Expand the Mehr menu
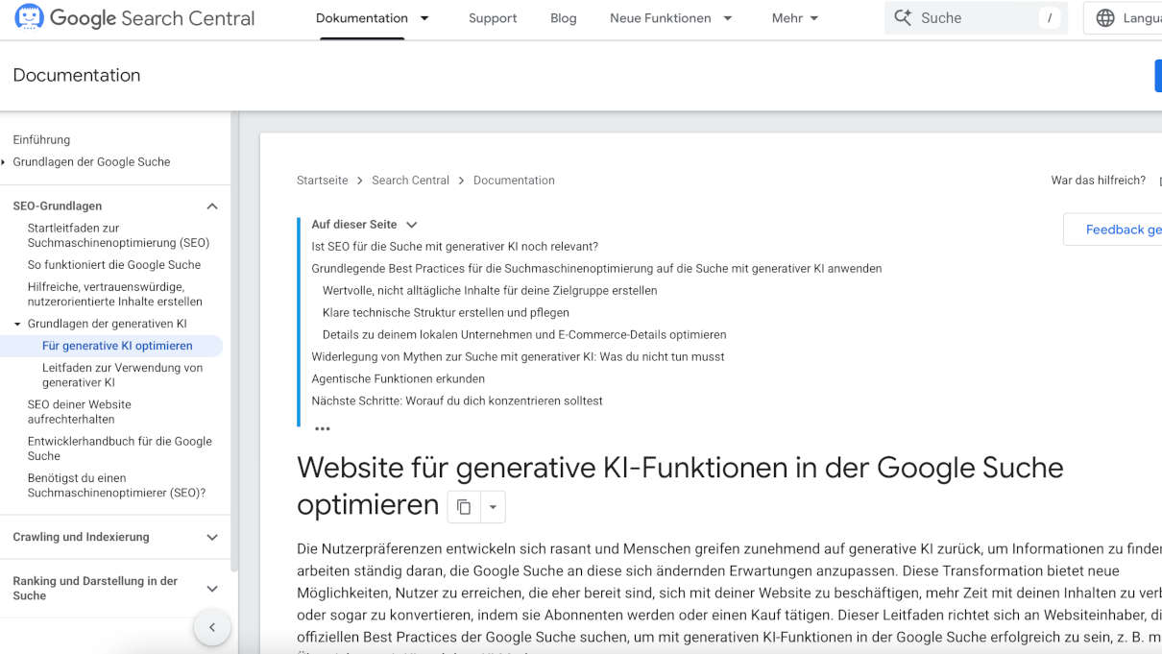 click(x=814, y=18)
